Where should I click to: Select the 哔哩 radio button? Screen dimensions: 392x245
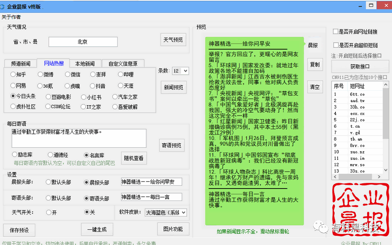click(x=121, y=74)
